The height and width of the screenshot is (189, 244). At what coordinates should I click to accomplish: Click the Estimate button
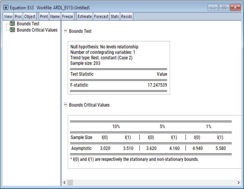point(84,16)
